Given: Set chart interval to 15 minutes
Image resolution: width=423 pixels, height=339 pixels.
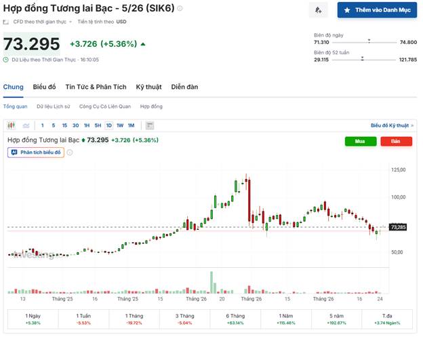Looking at the screenshot, I should click(64, 125).
